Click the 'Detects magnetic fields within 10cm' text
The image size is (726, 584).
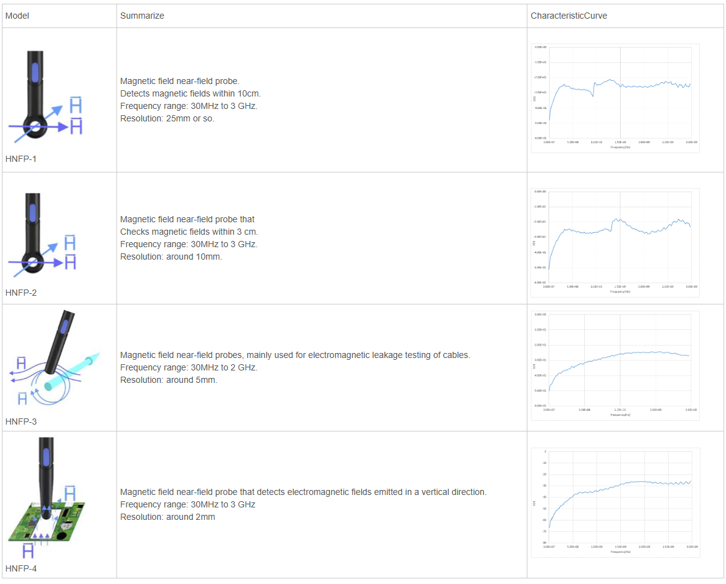coord(191,93)
